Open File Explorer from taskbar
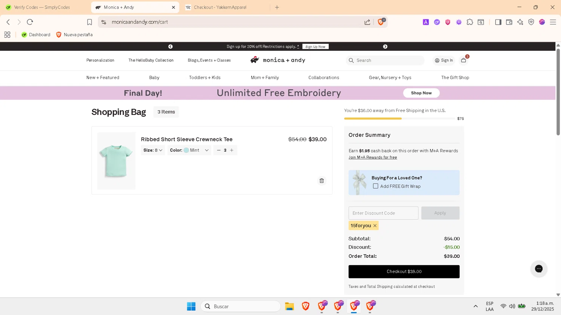 [x=289, y=306]
